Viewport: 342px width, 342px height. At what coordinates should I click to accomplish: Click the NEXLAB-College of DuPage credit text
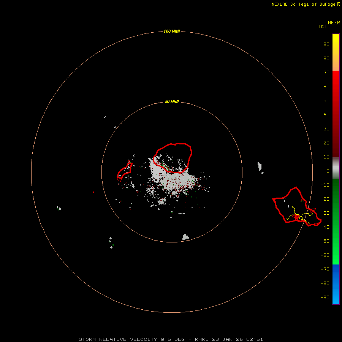306,4
